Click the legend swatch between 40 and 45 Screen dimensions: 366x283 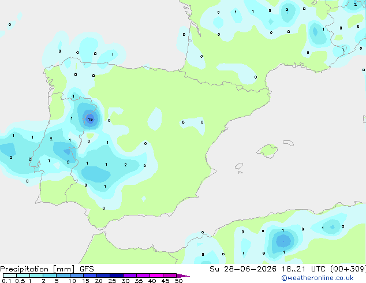(156, 275)
